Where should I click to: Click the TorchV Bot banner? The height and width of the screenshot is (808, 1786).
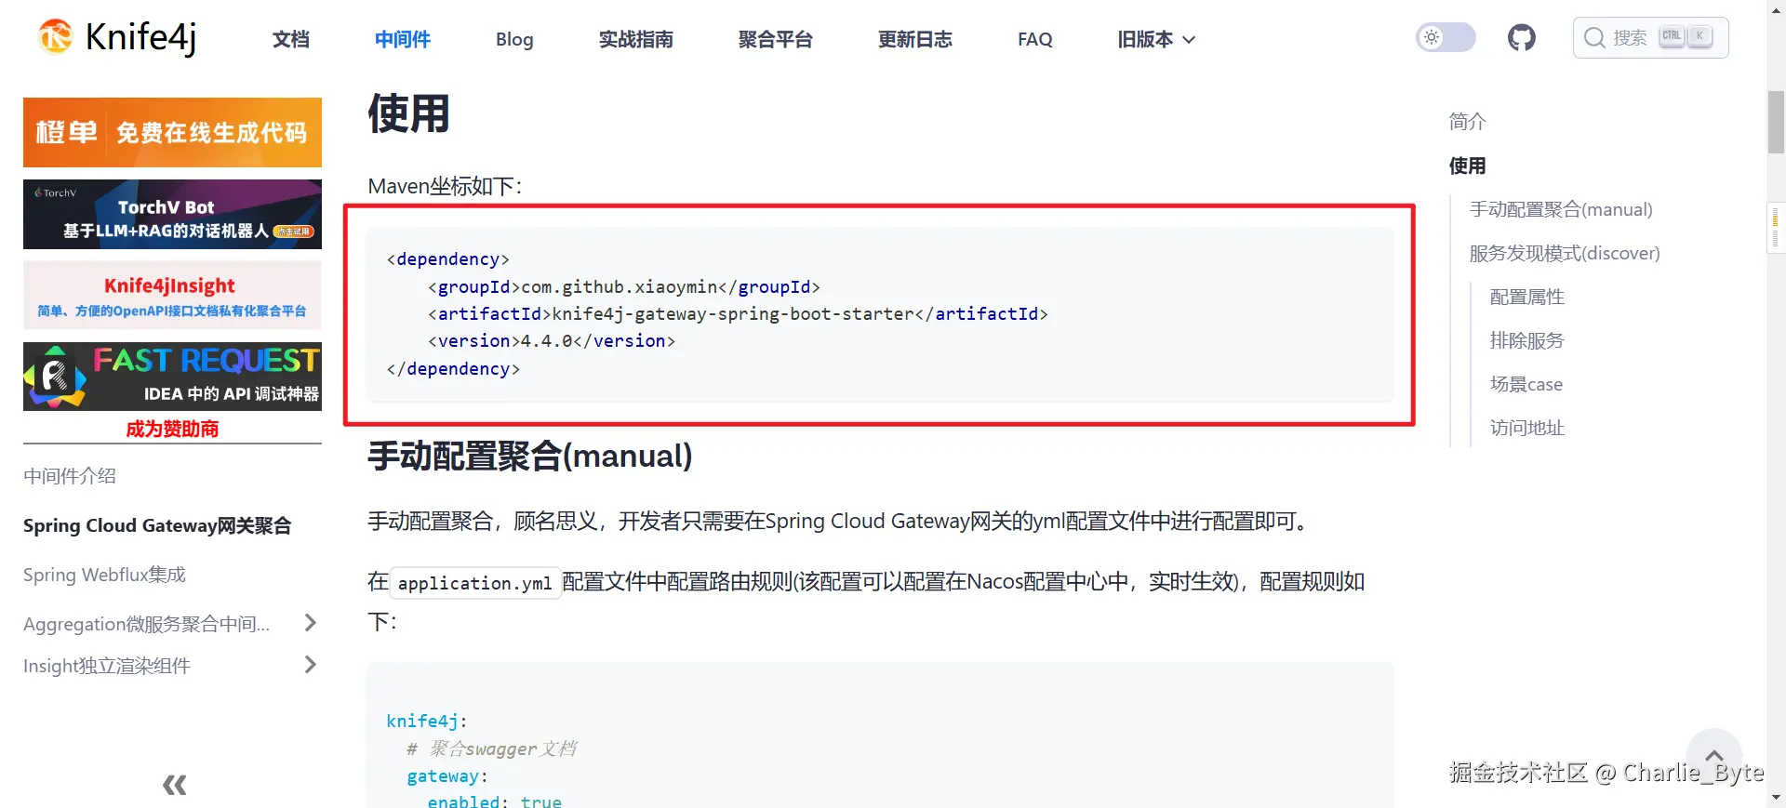[x=172, y=214]
